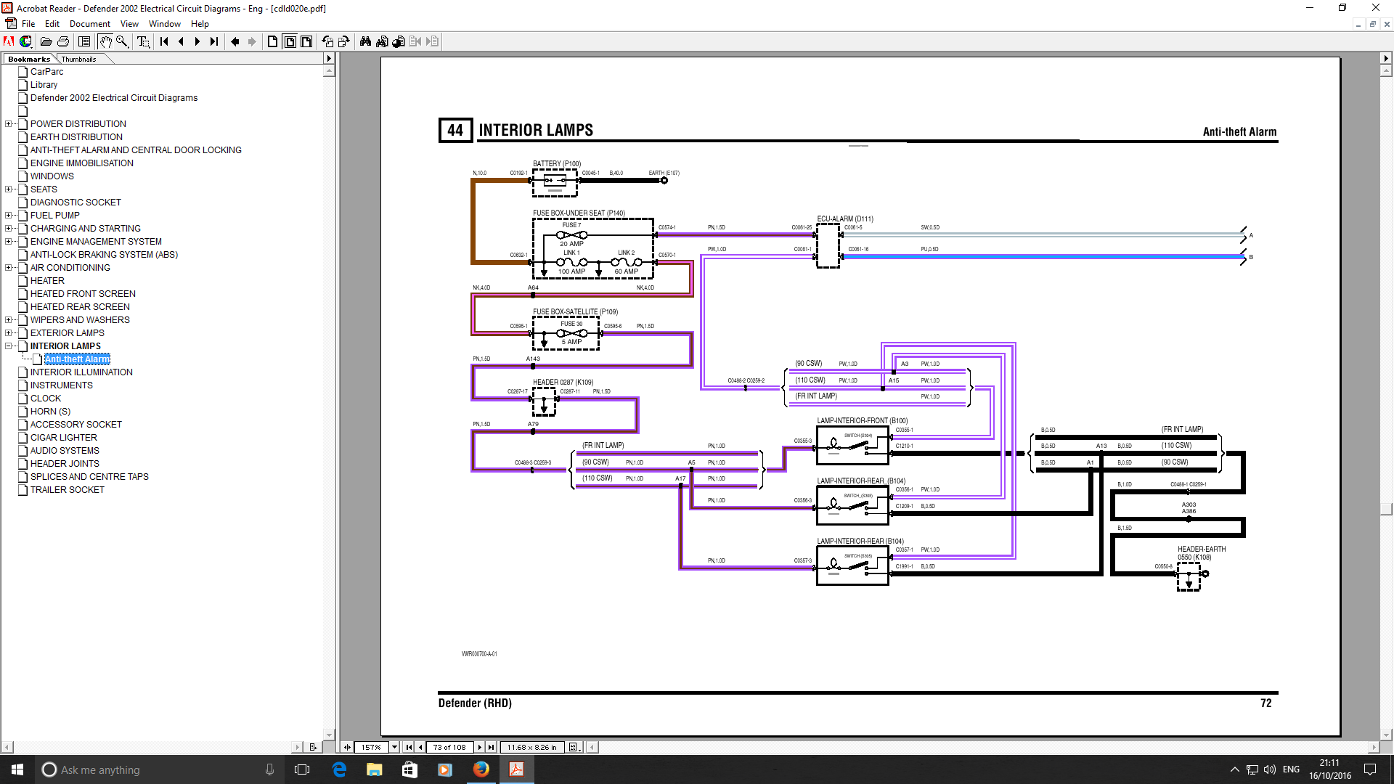Click the page number field 73 of 108

click(449, 747)
